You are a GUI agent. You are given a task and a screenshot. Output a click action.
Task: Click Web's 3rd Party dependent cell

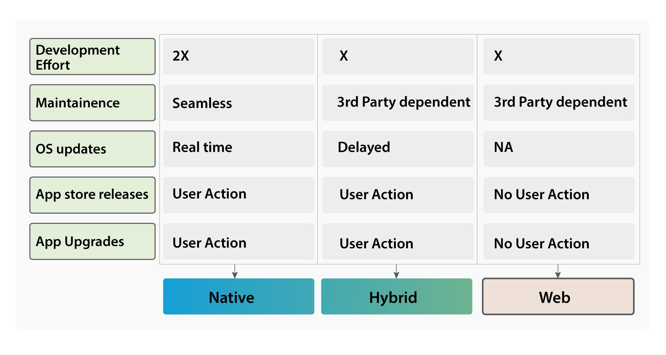point(559,103)
